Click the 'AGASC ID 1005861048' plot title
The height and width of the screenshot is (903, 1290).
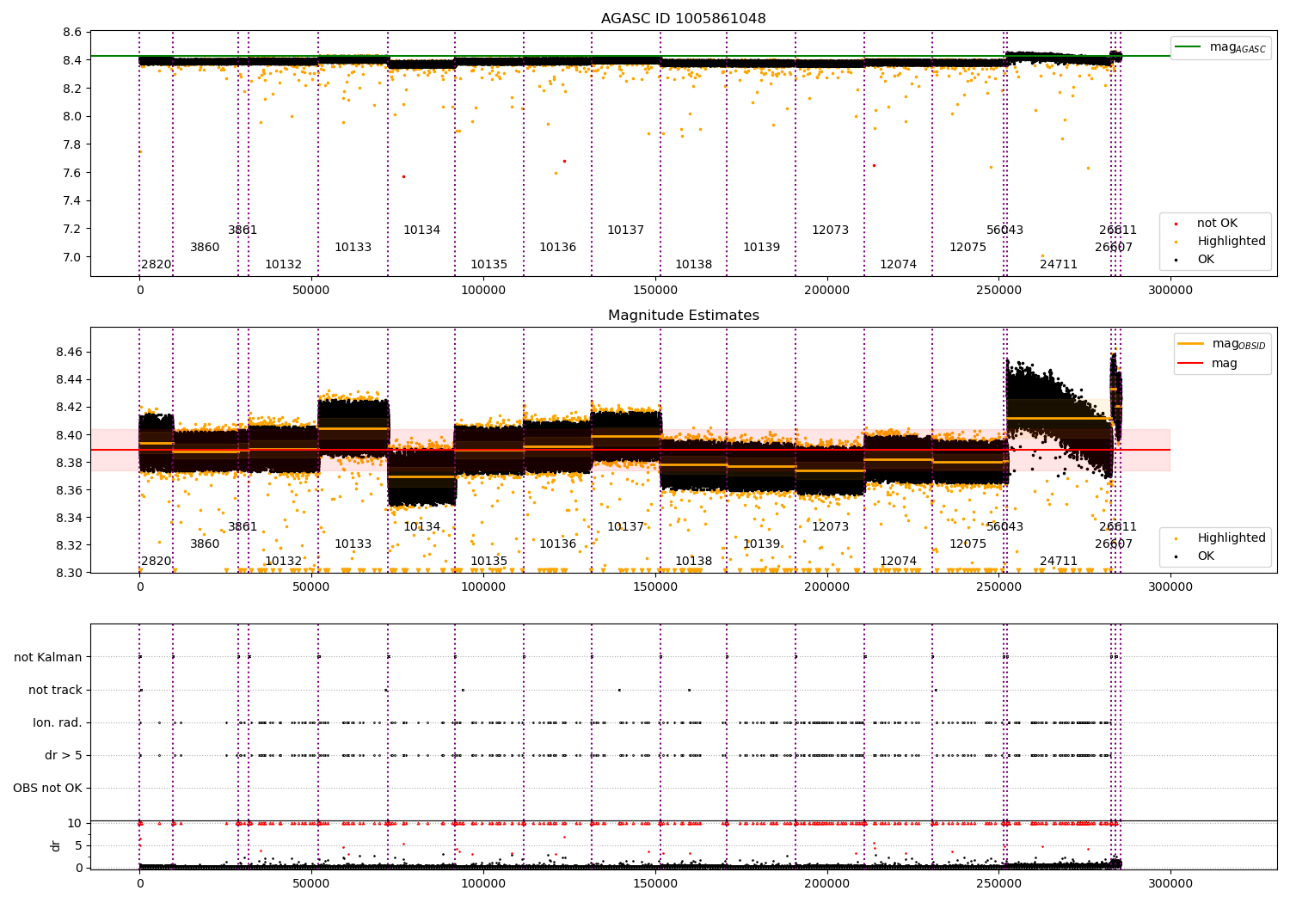tap(683, 19)
